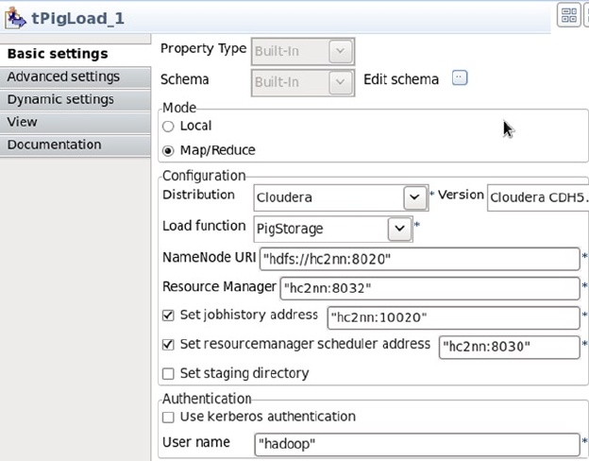This screenshot has width=589, height=461.
Task: Click the Edit schema ellipsis button
Action: [460, 78]
